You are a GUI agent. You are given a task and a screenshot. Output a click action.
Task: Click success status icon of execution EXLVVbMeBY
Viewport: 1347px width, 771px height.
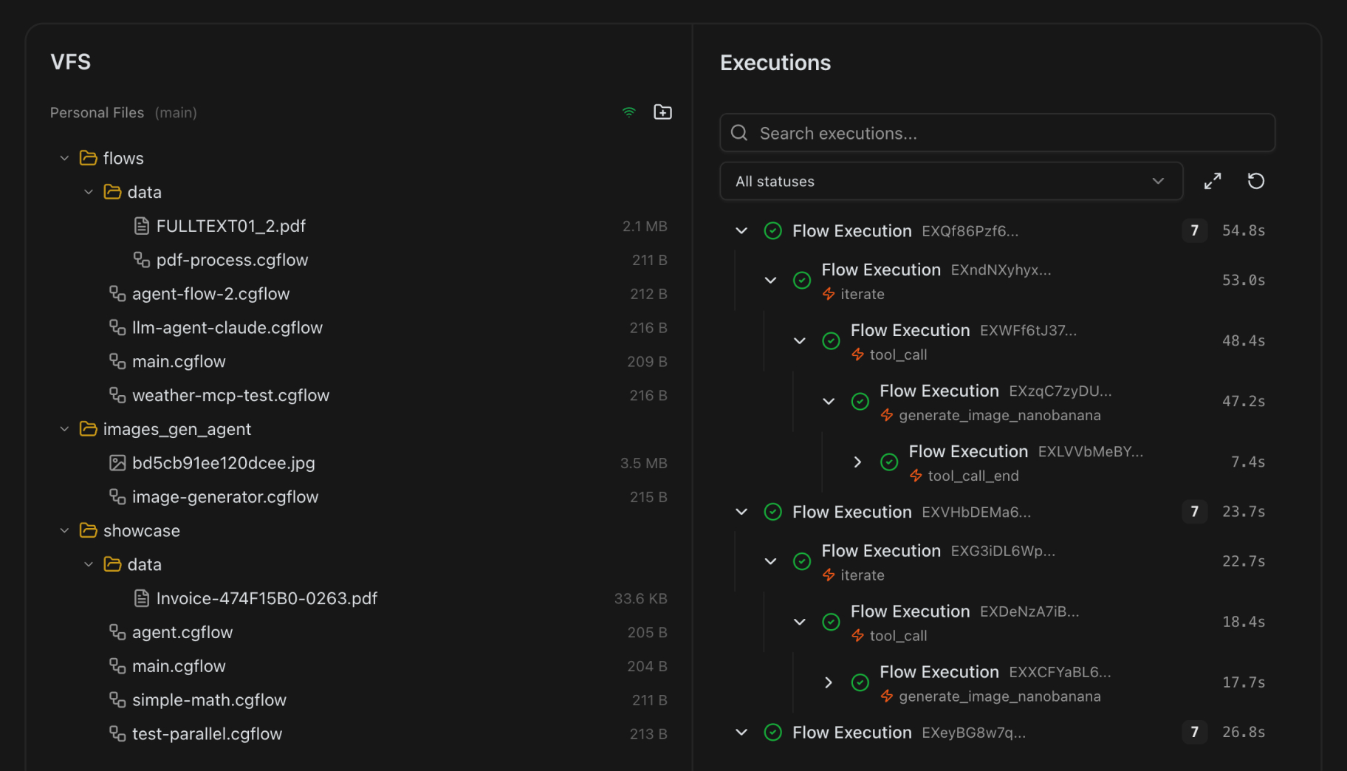[x=889, y=462]
